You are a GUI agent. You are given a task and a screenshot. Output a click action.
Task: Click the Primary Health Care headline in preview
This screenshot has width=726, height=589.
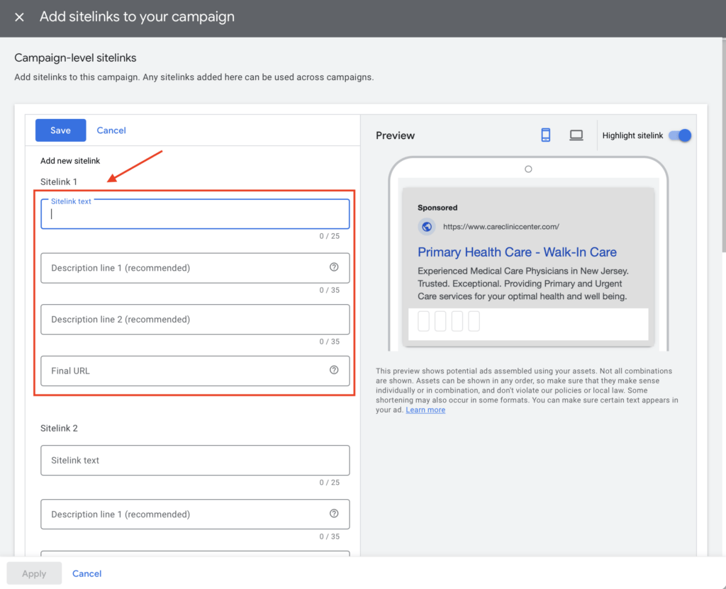(517, 252)
